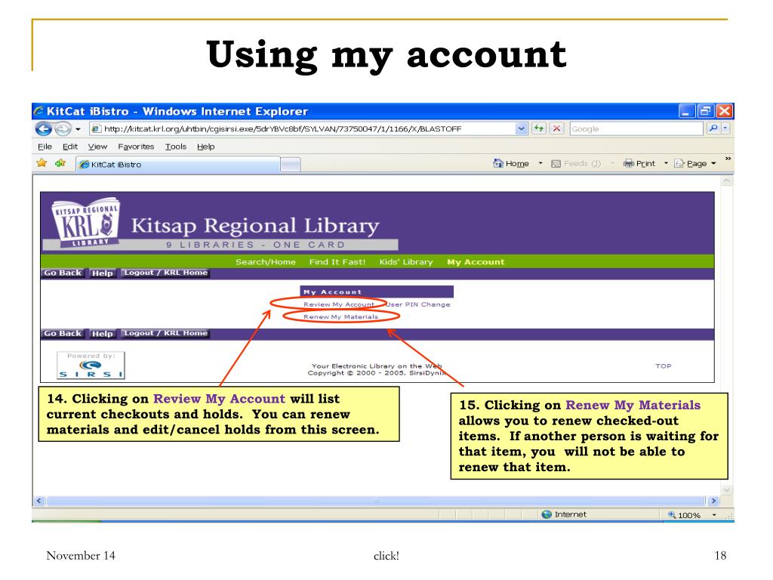Expand the Print dropdown arrow
This screenshot has height=580, width=773.
coord(666,163)
